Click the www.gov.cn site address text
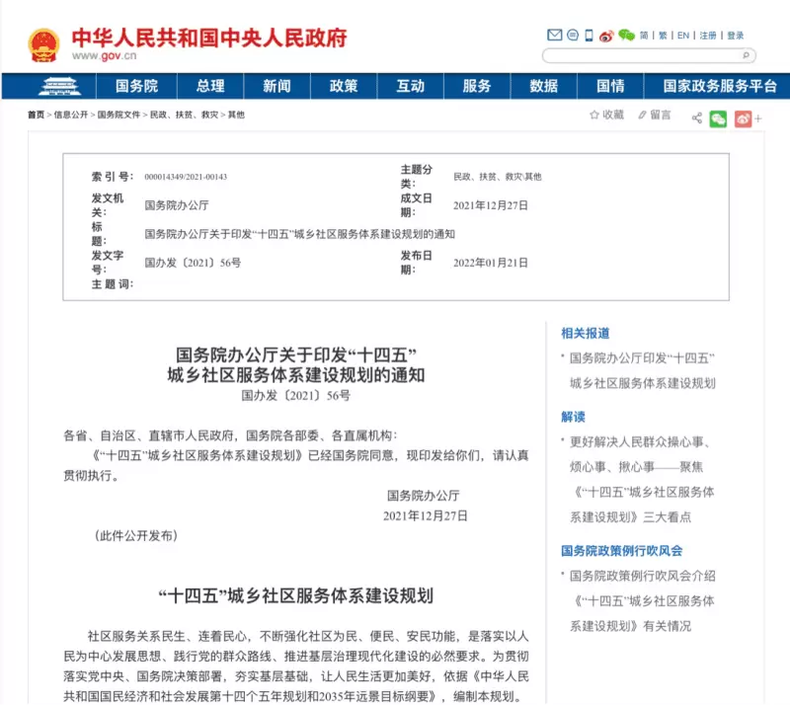This screenshot has width=790, height=705. tap(104, 55)
